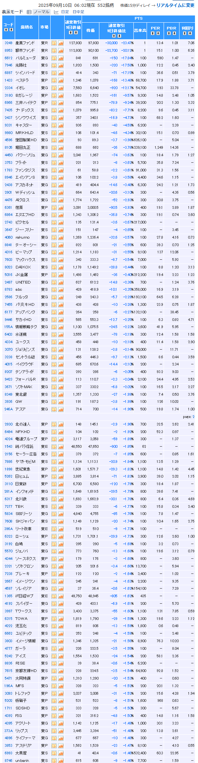Open the yellow board icon for 産業ファンド
Image resolution: width=198 pixels, height=763 pixels.
pos(54,43)
